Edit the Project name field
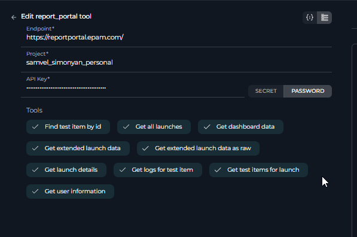The height and width of the screenshot is (237, 357). tap(176, 62)
